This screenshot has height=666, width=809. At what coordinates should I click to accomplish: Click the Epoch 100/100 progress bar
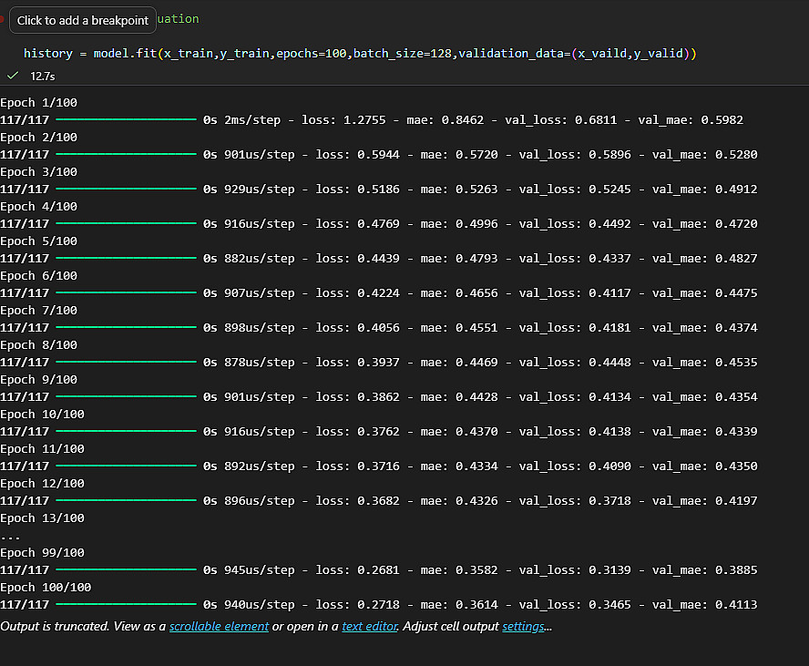point(126,604)
